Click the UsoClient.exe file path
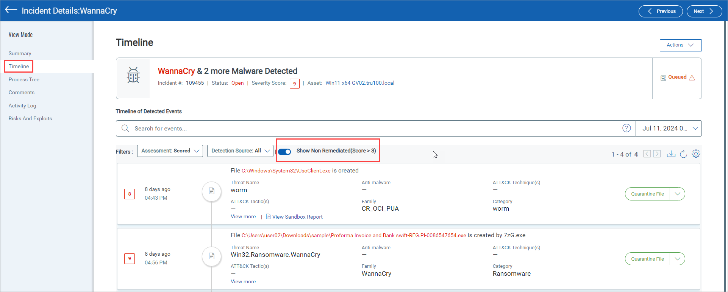 point(286,171)
